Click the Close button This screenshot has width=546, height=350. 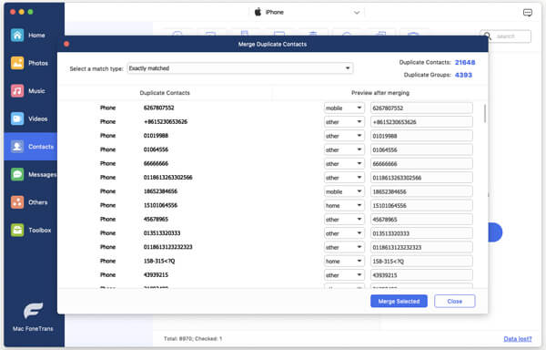tap(455, 301)
